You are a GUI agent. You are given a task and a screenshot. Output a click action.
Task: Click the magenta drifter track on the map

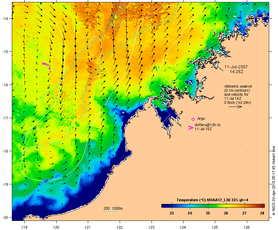click(x=47, y=67)
